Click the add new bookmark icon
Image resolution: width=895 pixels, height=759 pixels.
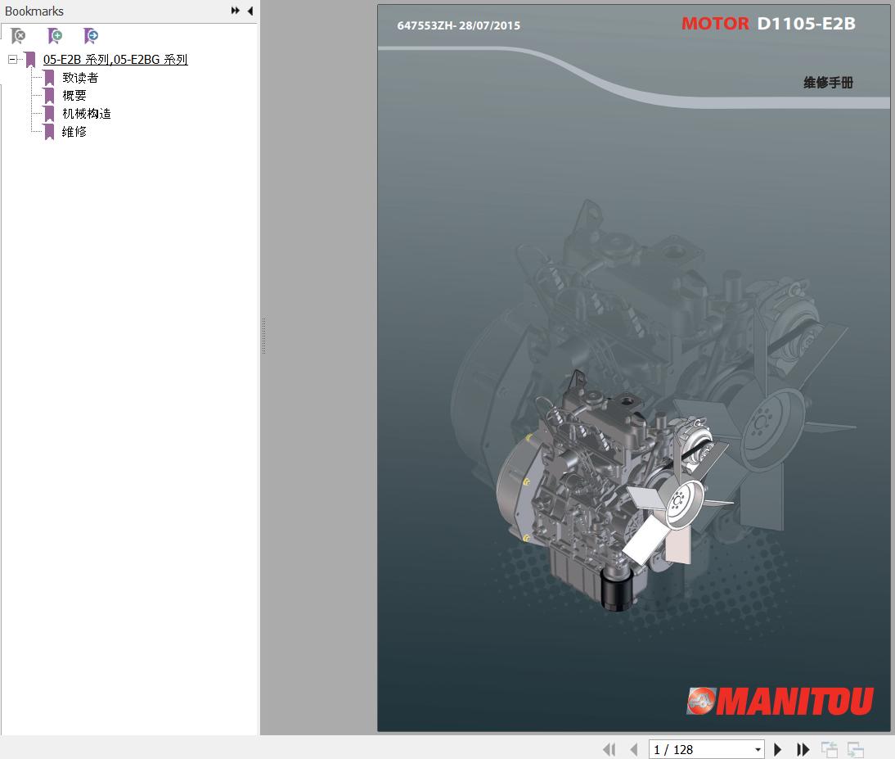point(55,36)
